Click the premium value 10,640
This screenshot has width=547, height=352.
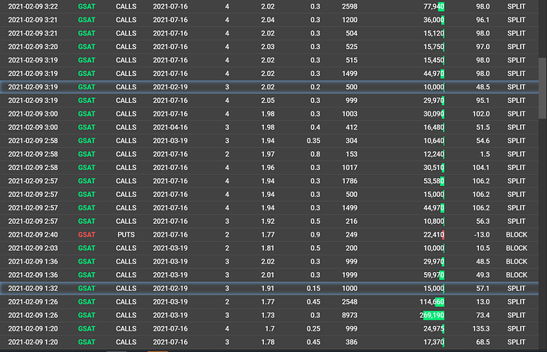coord(434,141)
